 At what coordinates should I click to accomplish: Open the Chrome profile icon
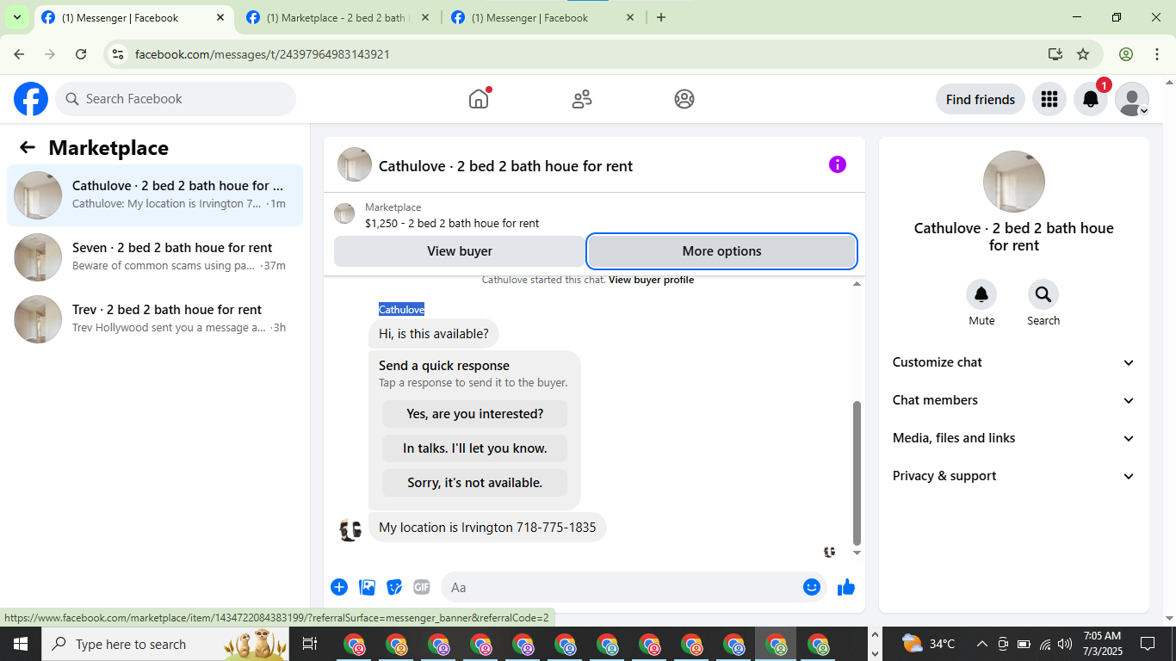tap(1126, 54)
